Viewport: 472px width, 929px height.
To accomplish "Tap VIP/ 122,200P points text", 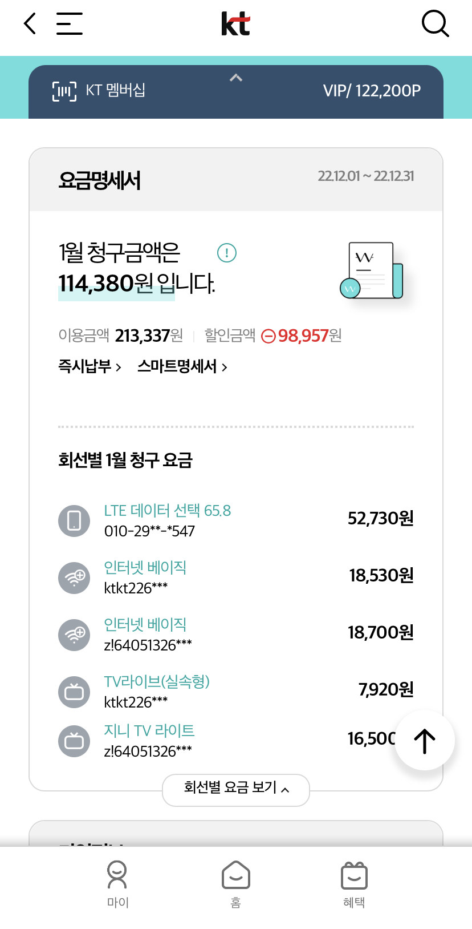I will point(372,91).
